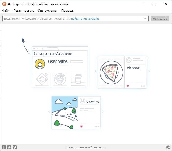Open the Файл menu
172x151 pixels.
tap(6, 11)
